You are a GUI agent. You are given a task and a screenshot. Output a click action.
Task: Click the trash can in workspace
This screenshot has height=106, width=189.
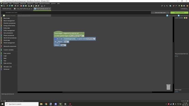pos(168,87)
